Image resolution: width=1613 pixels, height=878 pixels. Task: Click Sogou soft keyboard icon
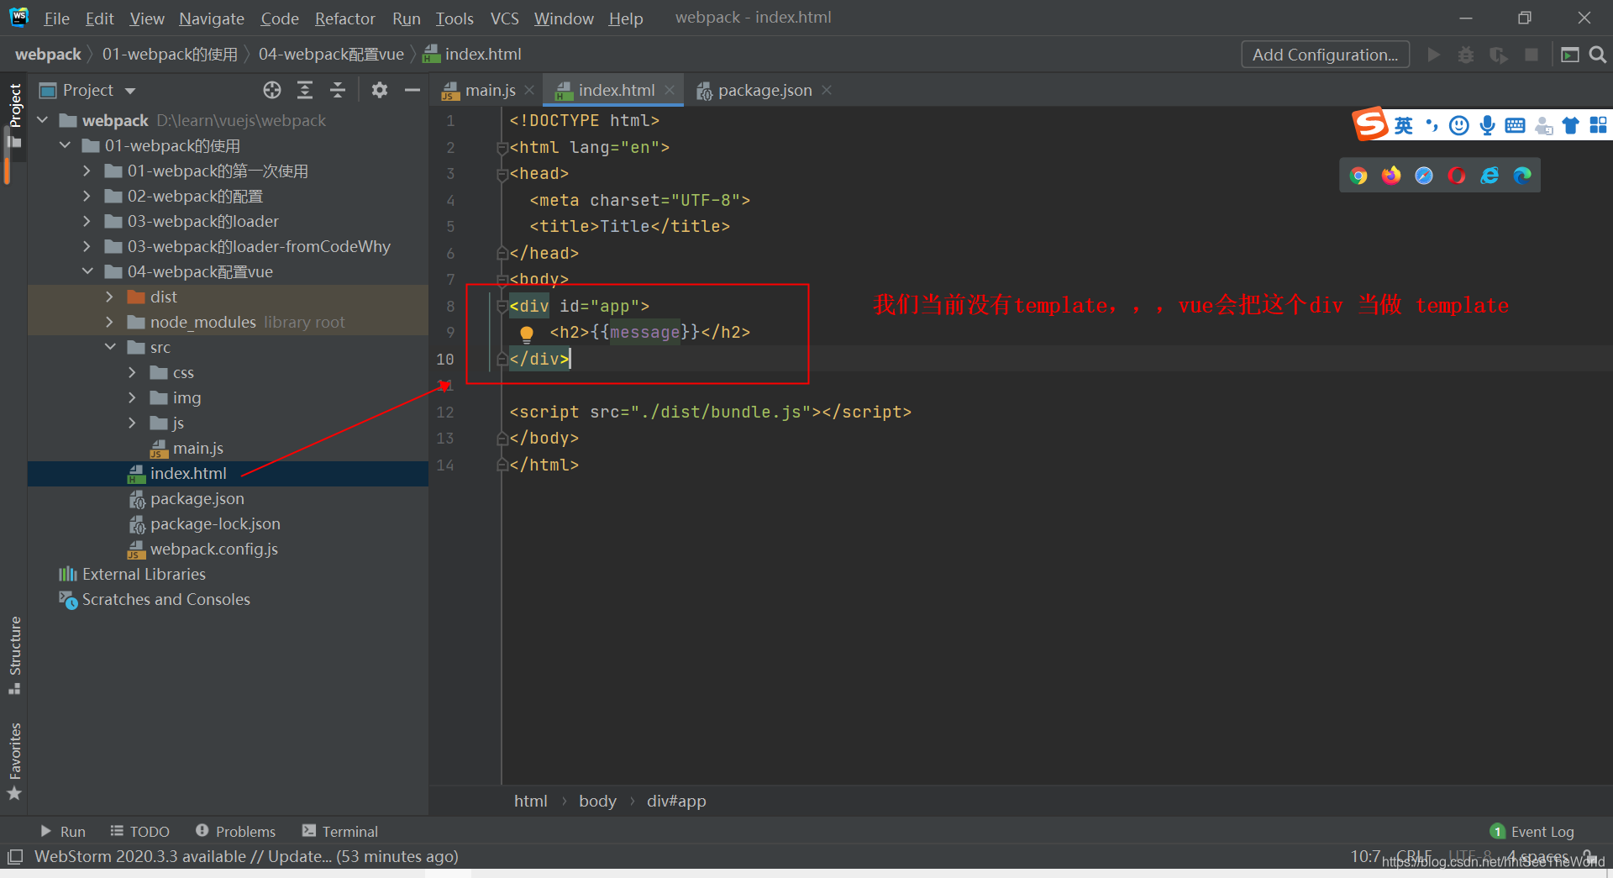[x=1515, y=125]
